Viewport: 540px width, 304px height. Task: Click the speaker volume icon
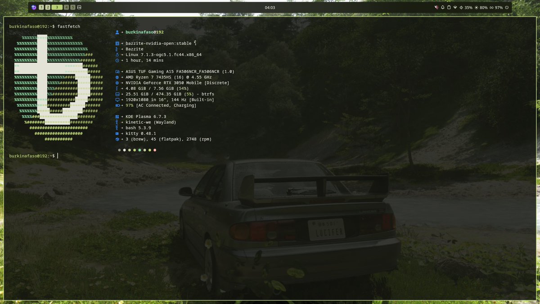tap(461, 7)
